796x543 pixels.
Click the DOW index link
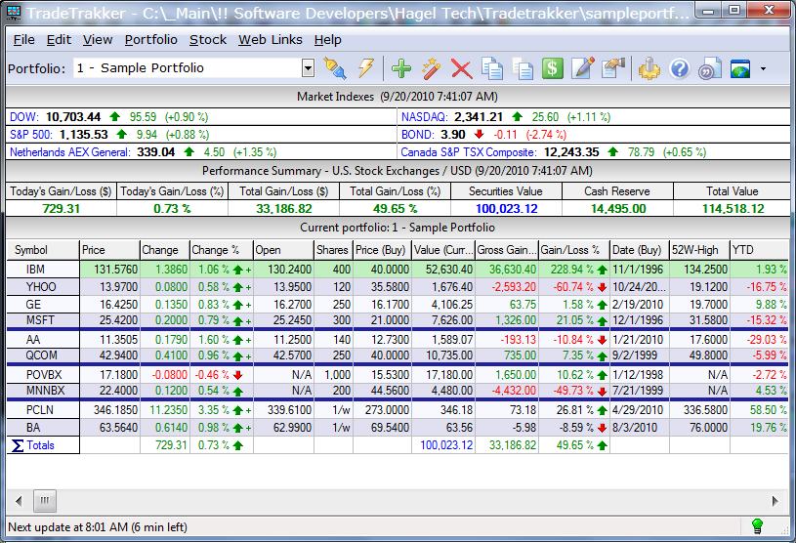[23, 116]
